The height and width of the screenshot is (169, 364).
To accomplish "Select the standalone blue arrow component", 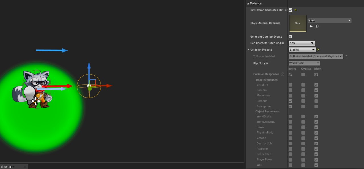I will [52, 50].
